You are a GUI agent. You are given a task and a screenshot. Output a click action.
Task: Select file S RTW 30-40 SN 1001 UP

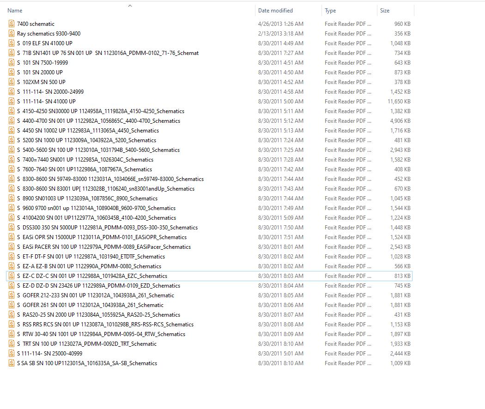click(x=209, y=334)
